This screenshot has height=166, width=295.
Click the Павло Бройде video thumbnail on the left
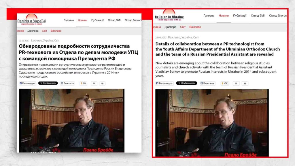(71, 121)
